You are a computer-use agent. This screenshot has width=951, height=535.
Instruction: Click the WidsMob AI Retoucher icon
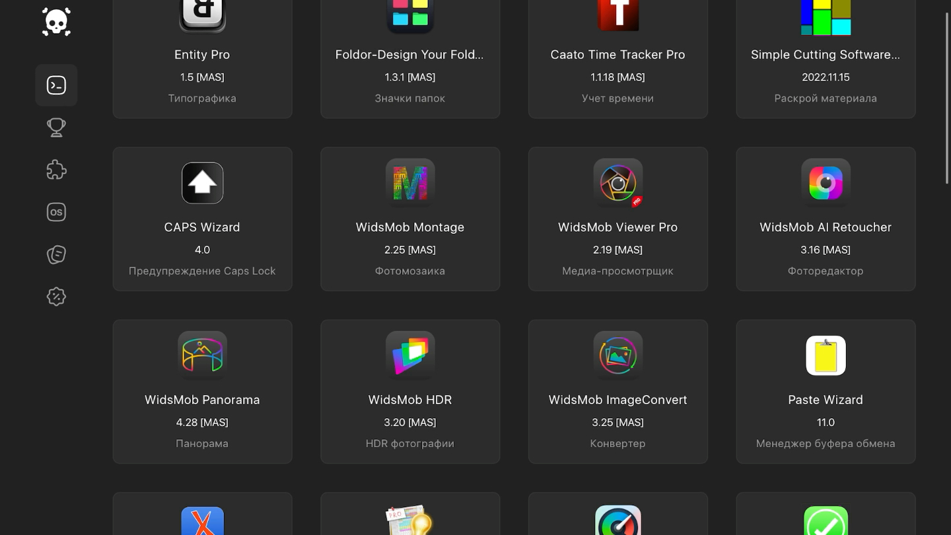coord(826,183)
